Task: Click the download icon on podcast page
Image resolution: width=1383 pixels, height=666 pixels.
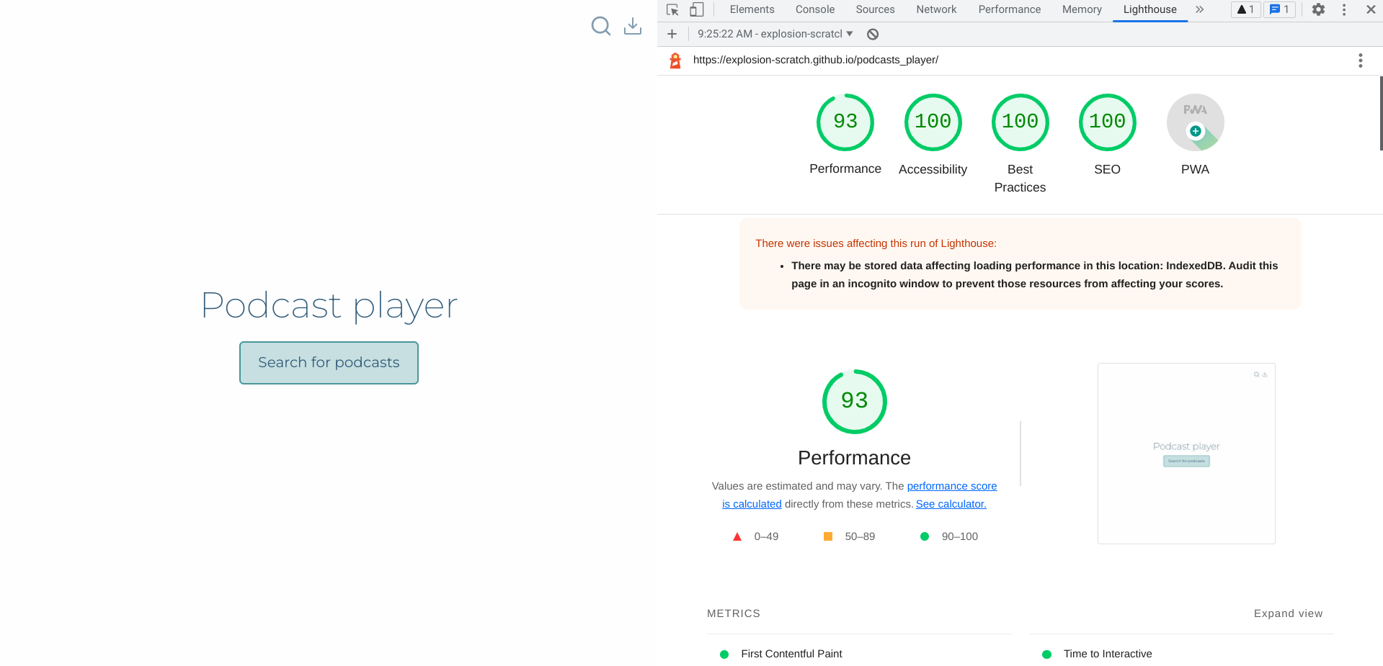Action: pos(633,26)
